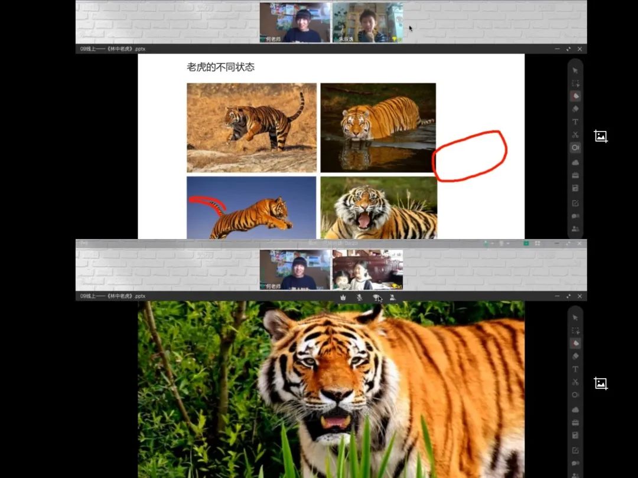Maximize the collage slide window
Image resolution: width=638 pixels, height=478 pixels.
pos(568,49)
